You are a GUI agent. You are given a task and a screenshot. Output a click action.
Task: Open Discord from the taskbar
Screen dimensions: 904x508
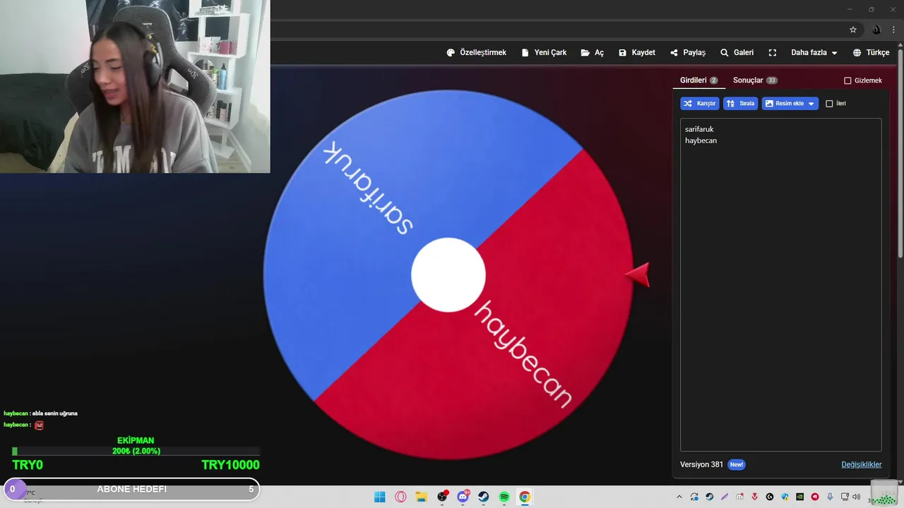point(463,497)
